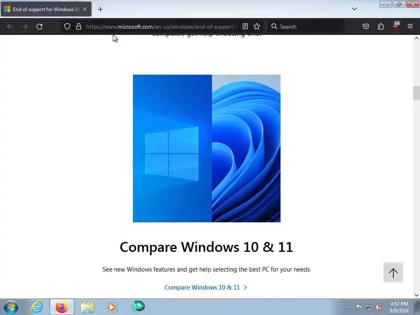
Task: Select the End of support for Windows 10 tab
Action: click(x=46, y=9)
